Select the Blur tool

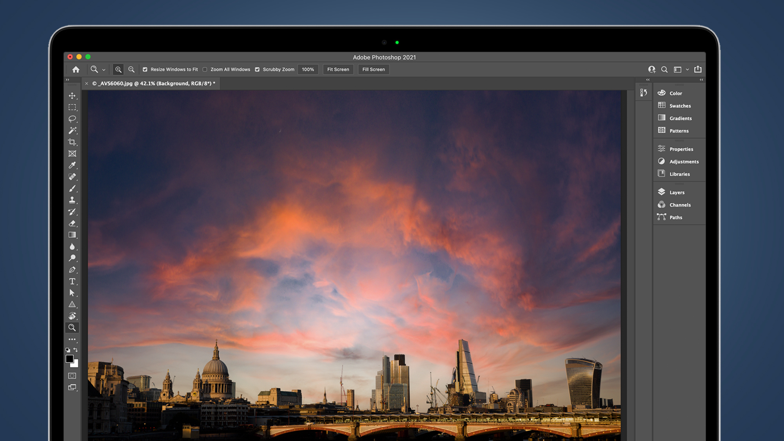[72, 247]
